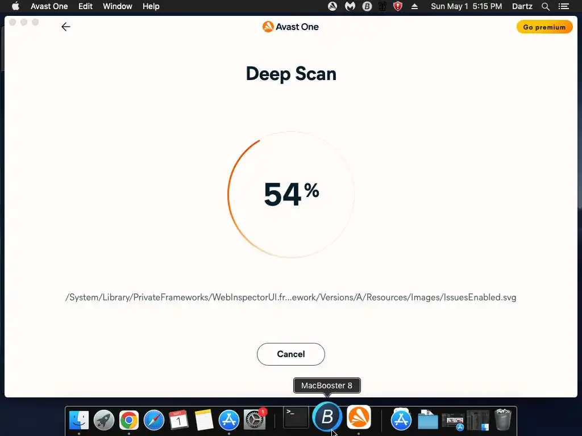Open Calendar from the Dock
Screen dimensions: 582x436
pyautogui.click(x=178, y=420)
